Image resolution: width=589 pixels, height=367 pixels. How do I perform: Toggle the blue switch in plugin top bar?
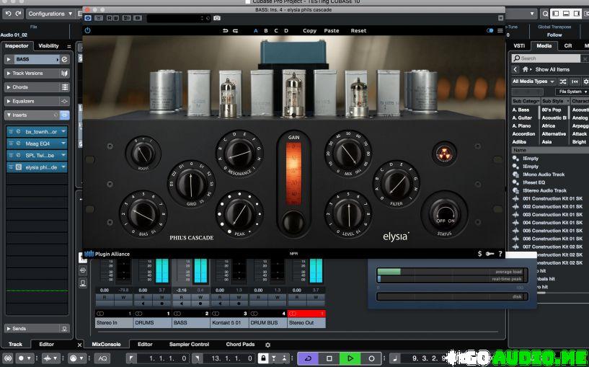click(490, 31)
